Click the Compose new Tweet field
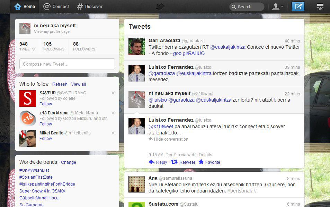330x207 pixels. coord(67,64)
